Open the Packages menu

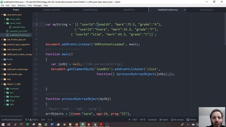coord(37,6)
